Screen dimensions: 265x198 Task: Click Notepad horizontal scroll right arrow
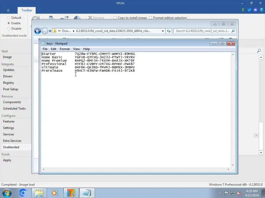[x=228, y=170]
